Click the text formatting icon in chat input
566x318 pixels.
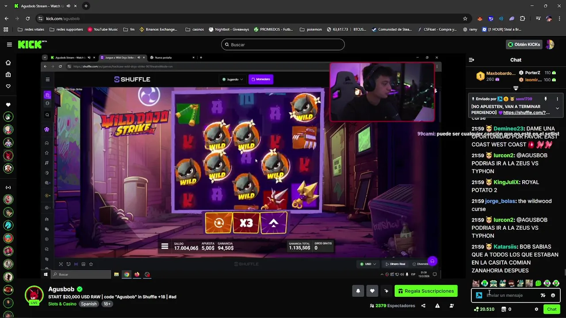point(543,295)
